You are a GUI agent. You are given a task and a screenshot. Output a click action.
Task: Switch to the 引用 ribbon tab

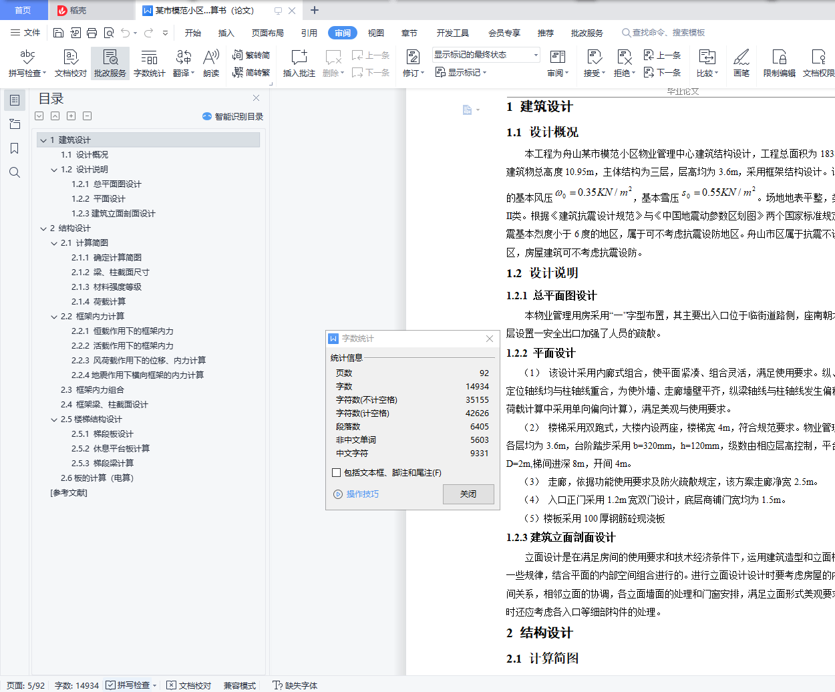[309, 33]
